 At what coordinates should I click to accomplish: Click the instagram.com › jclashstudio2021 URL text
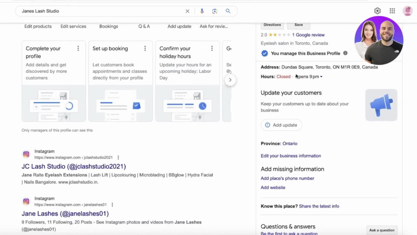tap(73, 157)
